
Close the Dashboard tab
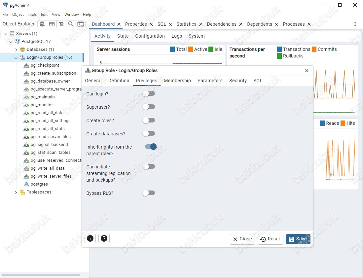pyautogui.click(x=119, y=24)
